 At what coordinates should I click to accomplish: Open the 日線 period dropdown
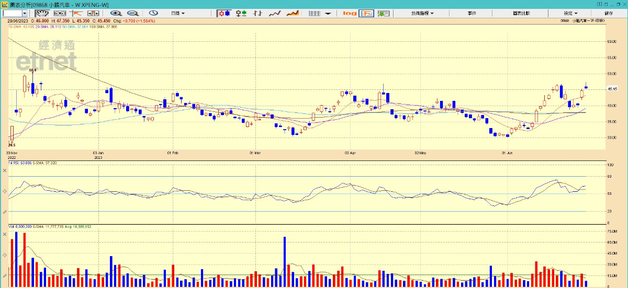(178, 13)
